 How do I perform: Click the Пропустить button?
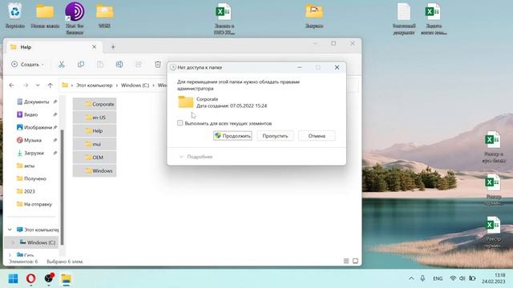(x=275, y=136)
